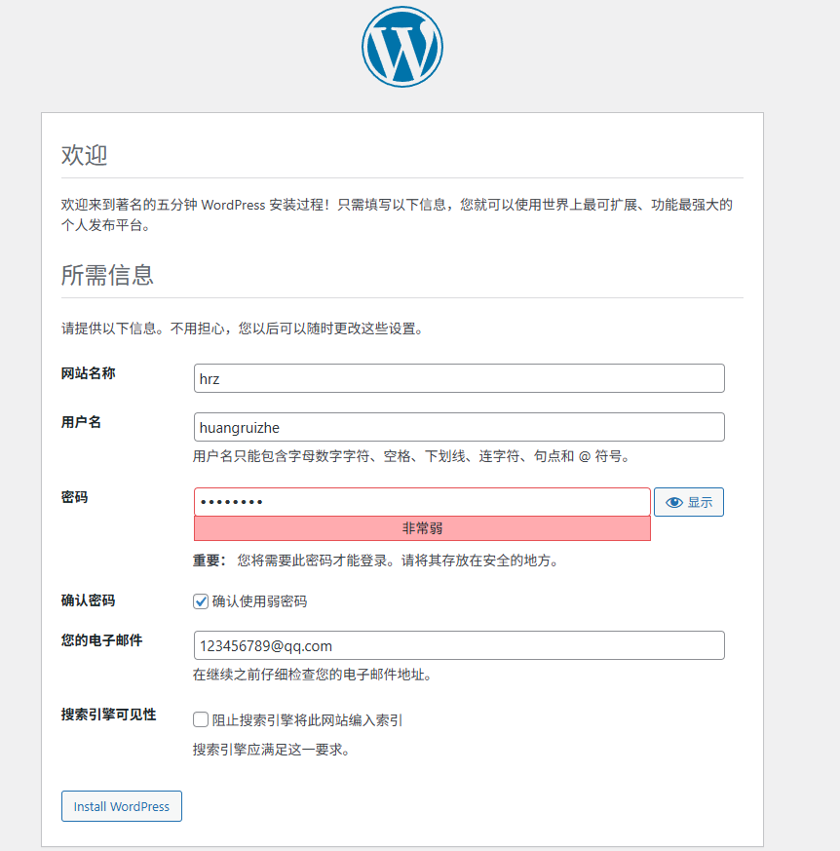The height and width of the screenshot is (851, 840).
Task: Click the 确认密码 row label
Action: pyautogui.click(x=88, y=600)
